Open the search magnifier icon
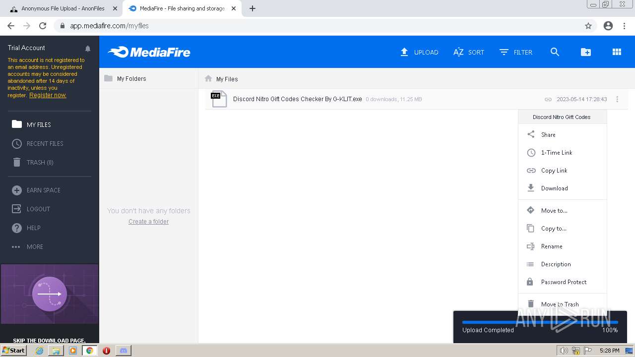Screen dimensions: 635x357 (555, 52)
